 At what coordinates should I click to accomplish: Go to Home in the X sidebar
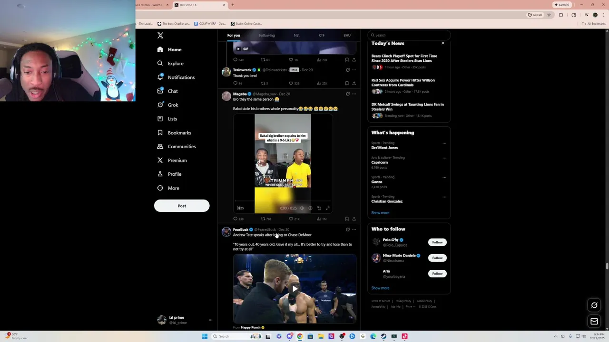coord(169,49)
